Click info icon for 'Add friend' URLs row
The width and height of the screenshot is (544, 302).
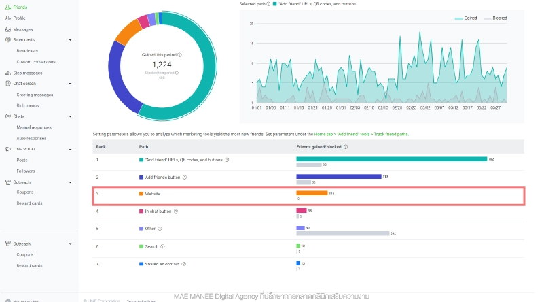(227, 160)
